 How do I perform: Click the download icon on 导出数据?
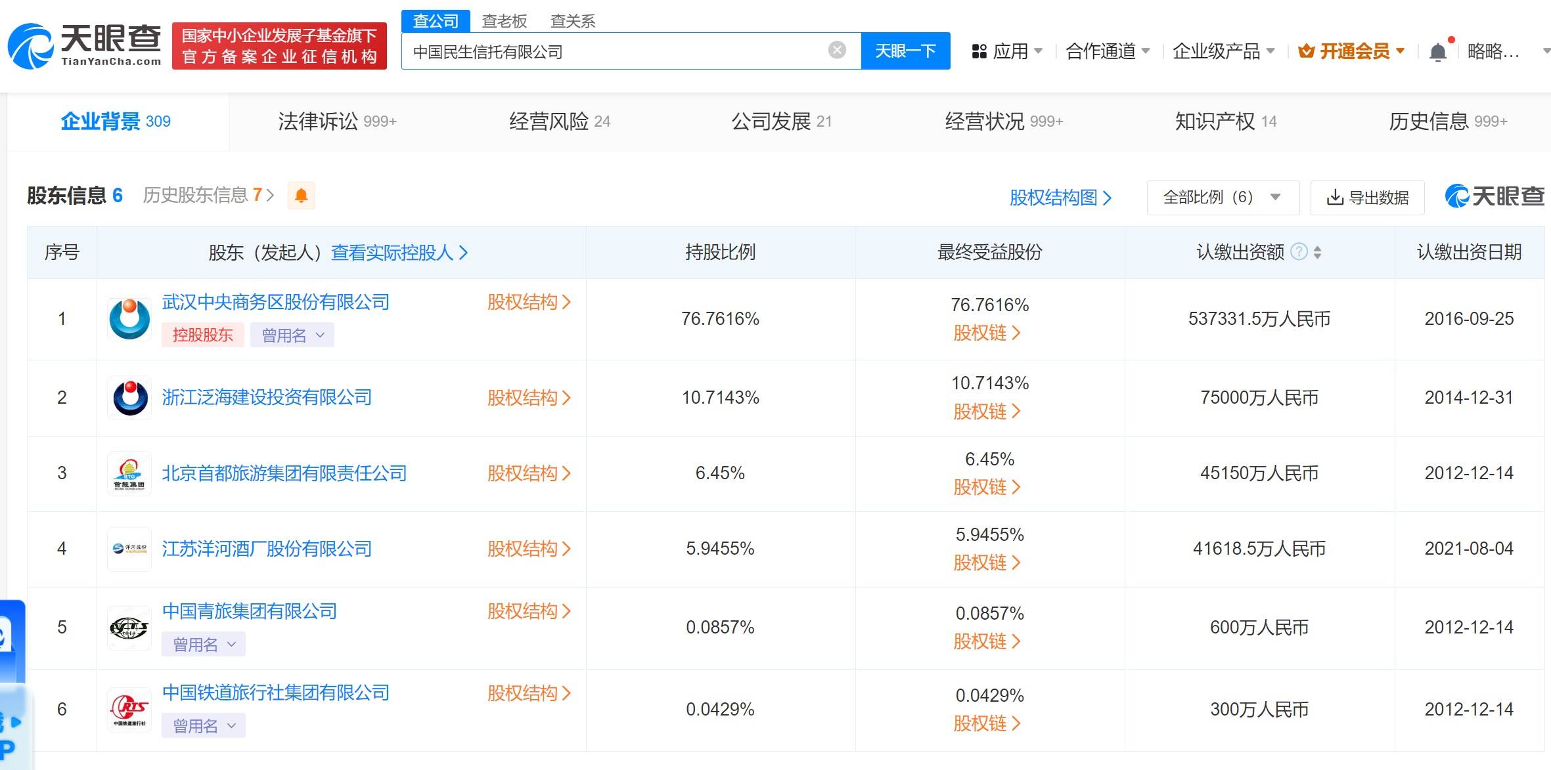point(1334,198)
